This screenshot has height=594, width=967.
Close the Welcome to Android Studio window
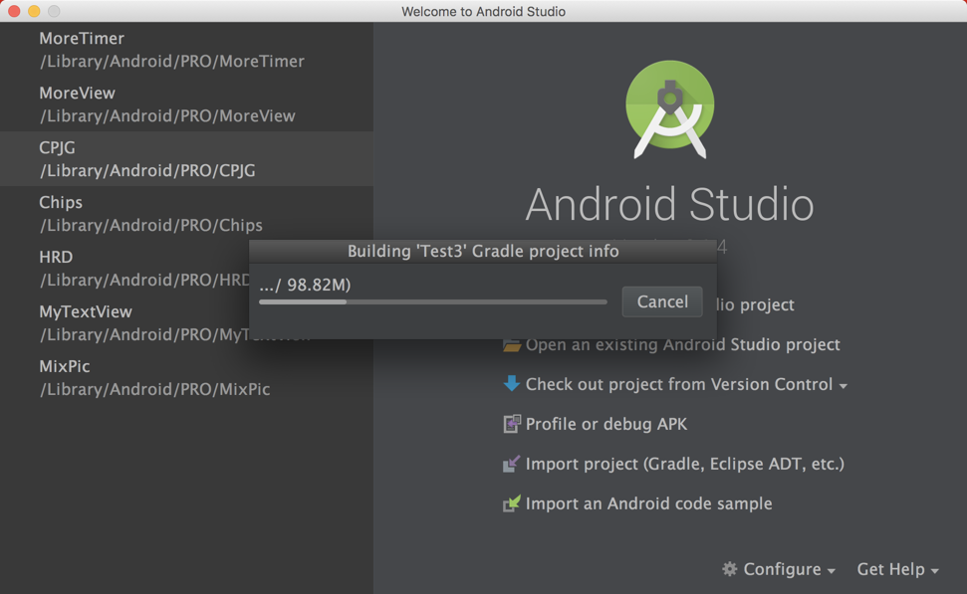[14, 11]
